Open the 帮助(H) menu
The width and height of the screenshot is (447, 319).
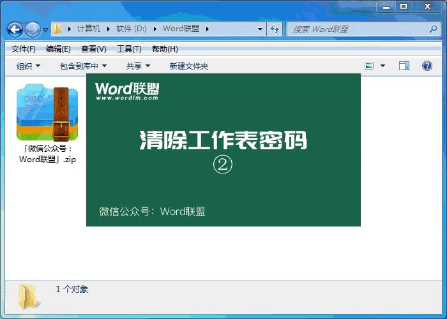165,49
